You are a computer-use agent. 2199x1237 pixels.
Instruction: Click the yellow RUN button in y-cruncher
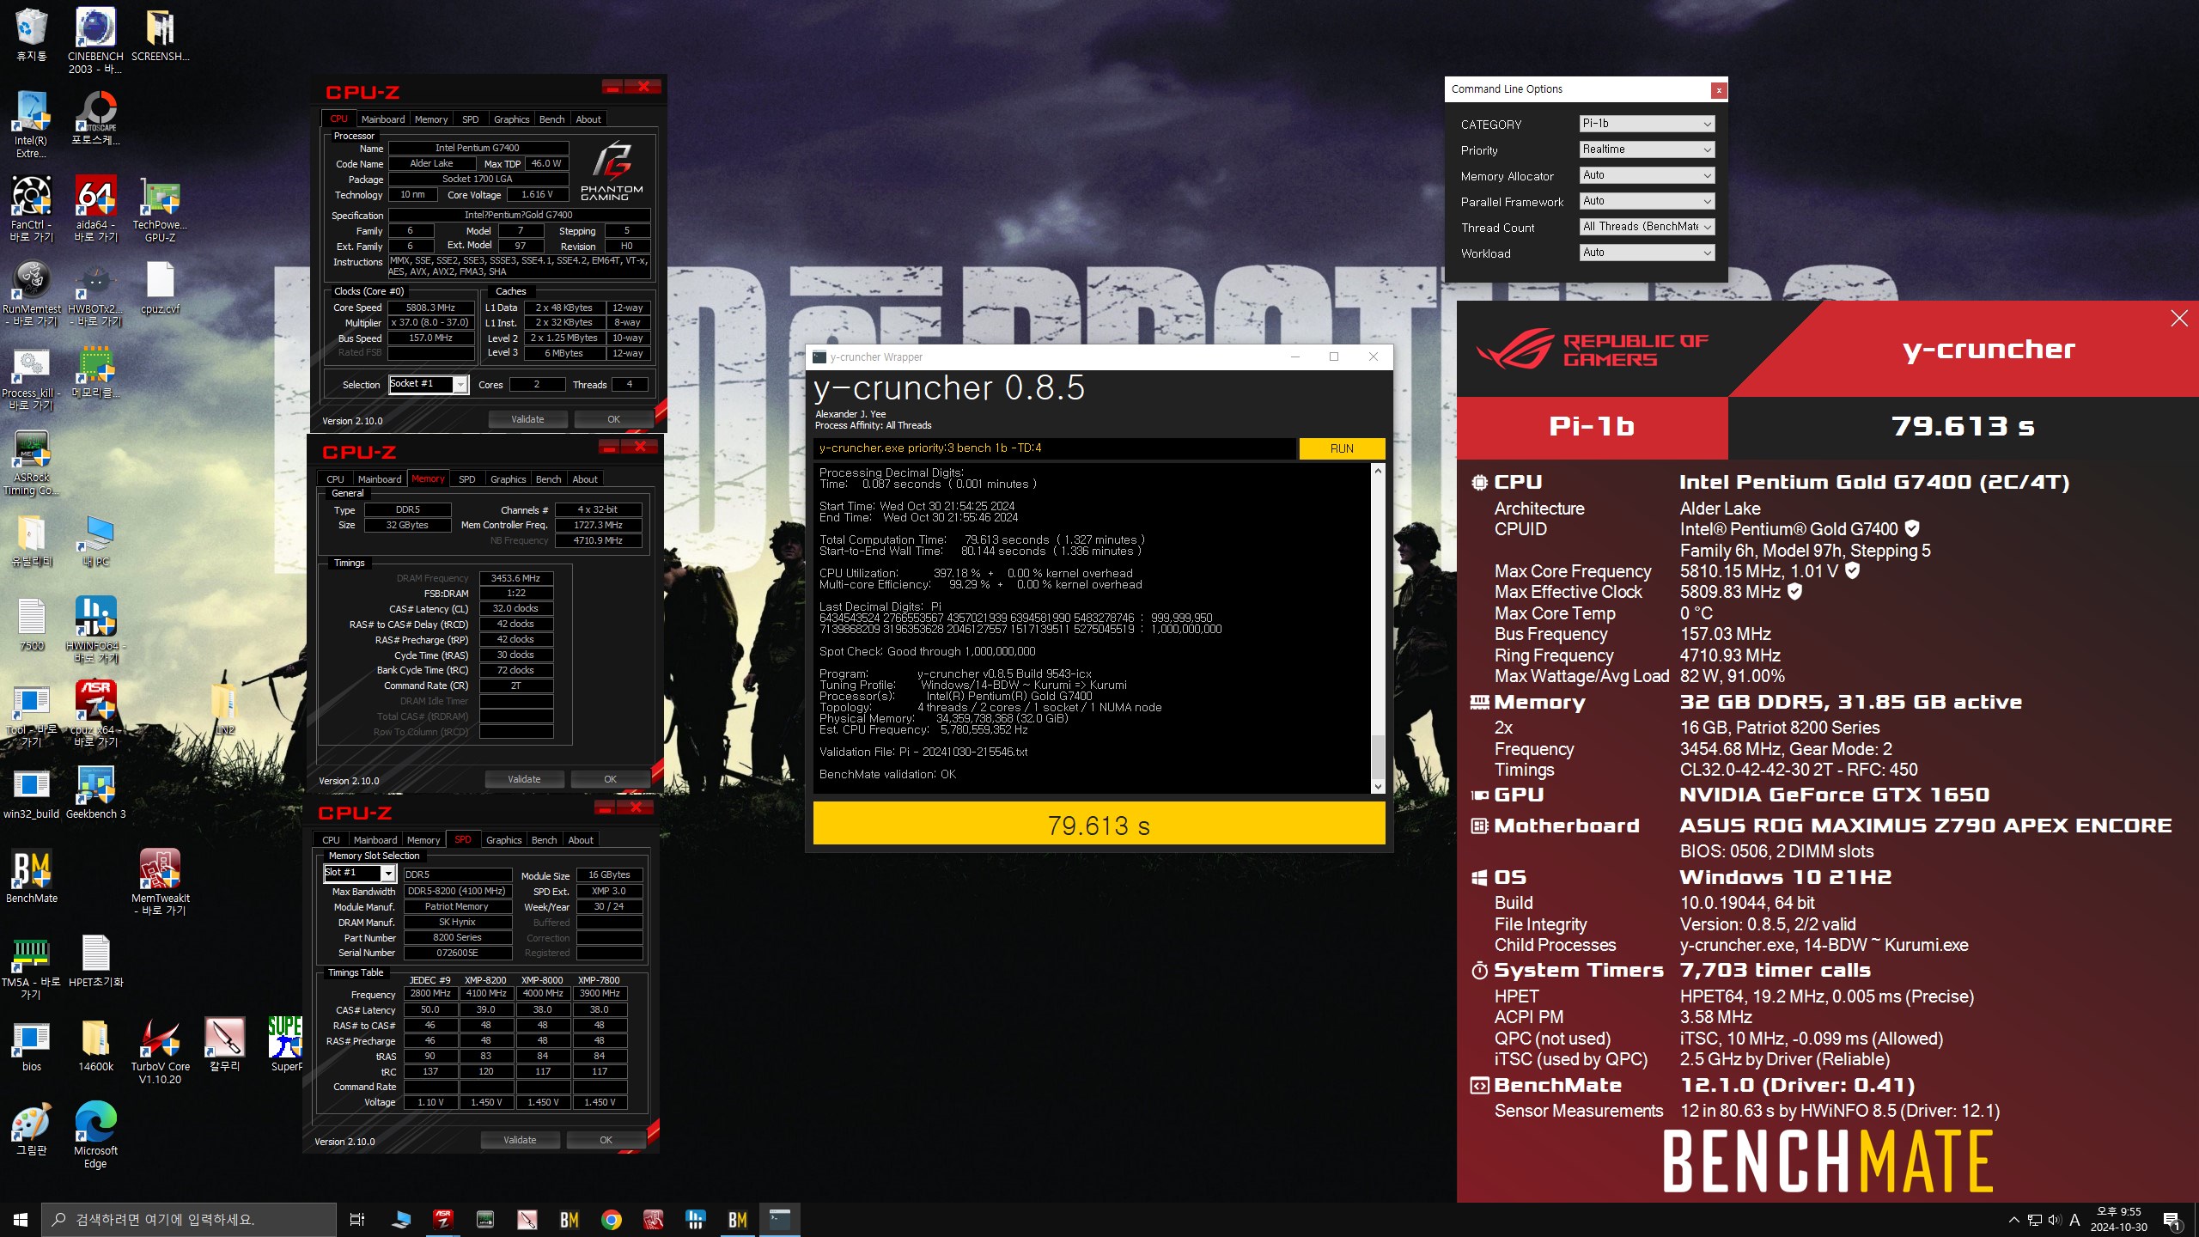point(1342,448)
